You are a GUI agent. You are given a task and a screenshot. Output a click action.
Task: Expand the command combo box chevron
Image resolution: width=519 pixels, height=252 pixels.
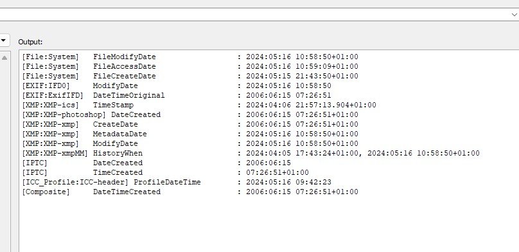tap(514, 15)
